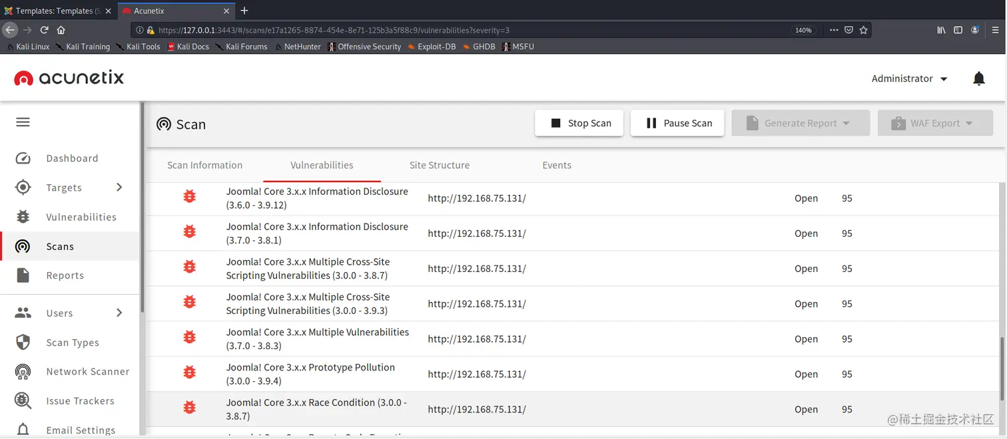Click bug icon for Prototype Pollution row
This screenshot has width=1007, height=439.
point(190,372)
